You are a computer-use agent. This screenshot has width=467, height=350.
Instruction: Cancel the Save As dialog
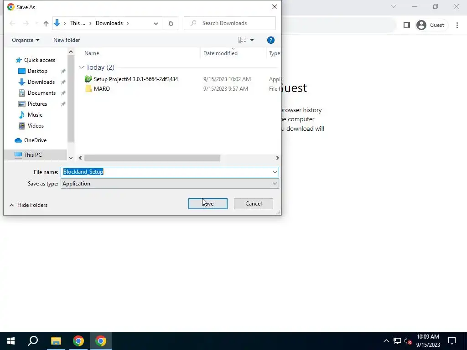pyautogui.click(x=254, y=204)
